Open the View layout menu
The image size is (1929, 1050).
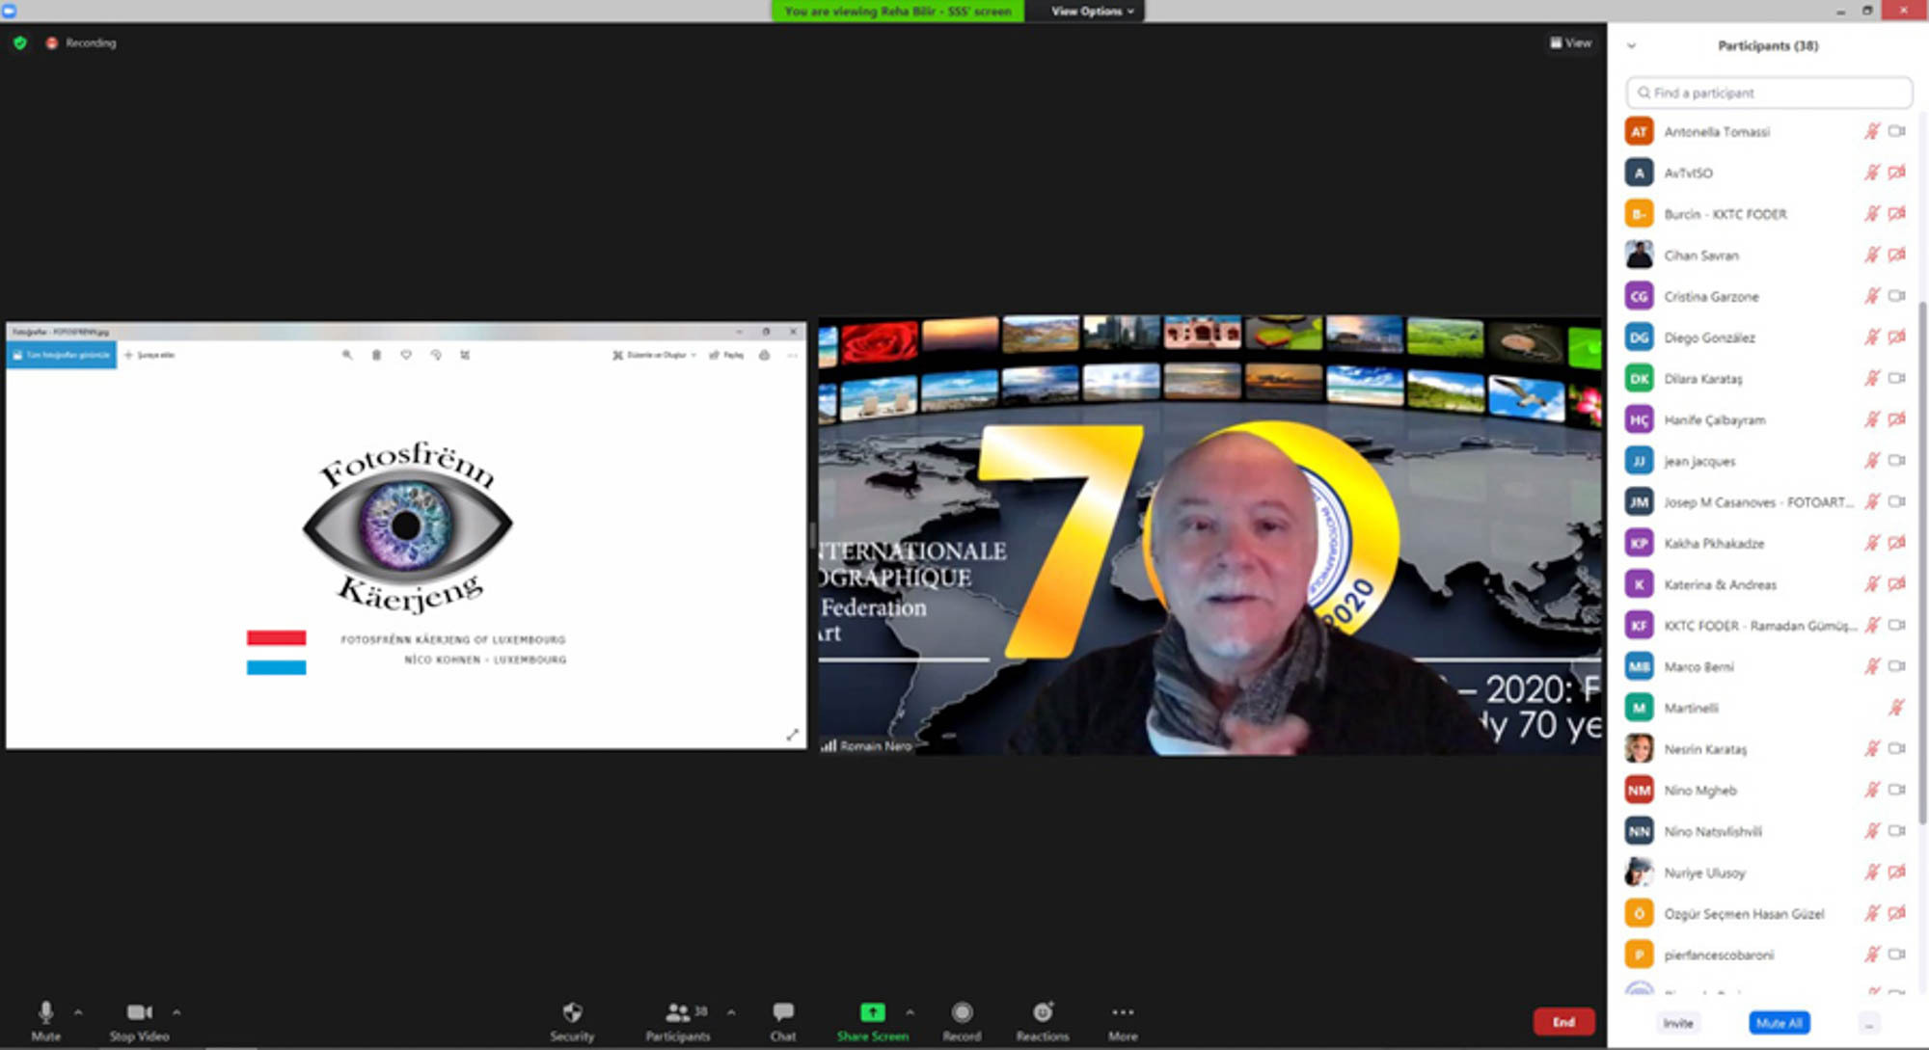1570,43
